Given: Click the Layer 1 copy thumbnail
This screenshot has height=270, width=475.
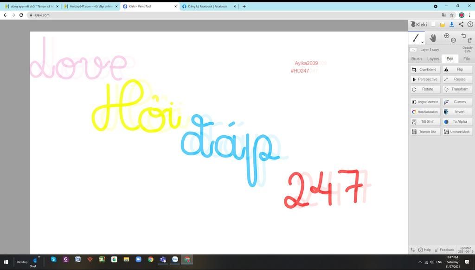Looking at the screenshot, I should click(x=413, y=49).
